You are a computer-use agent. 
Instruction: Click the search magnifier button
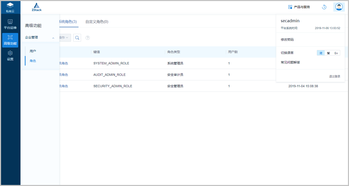[77, 38]
